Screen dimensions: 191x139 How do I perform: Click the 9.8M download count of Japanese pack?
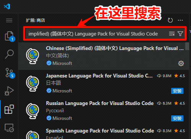(x=164, y=76)
